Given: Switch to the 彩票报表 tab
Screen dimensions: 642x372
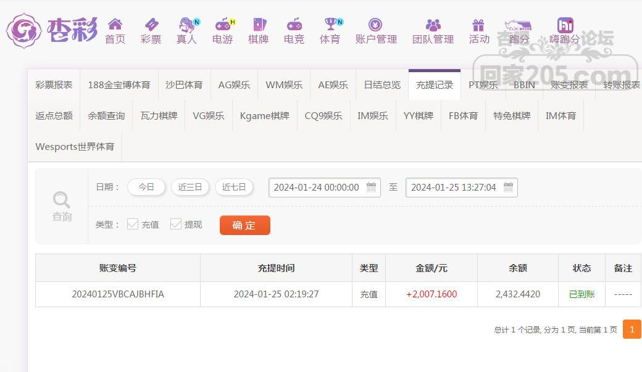Looking at the screenshot, I should coord(54,85).
